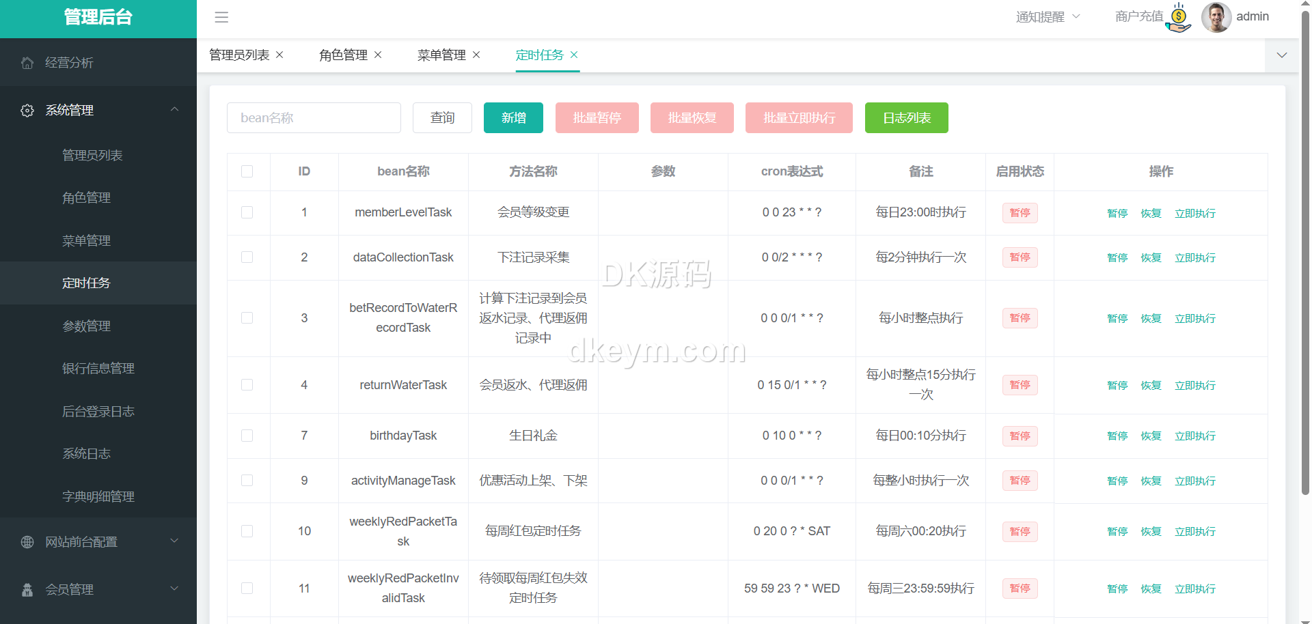Image resolution: width=1312 pixels, height=624 pixels.
Task: Click the bean名称 search field
Action: coord(314,118)
